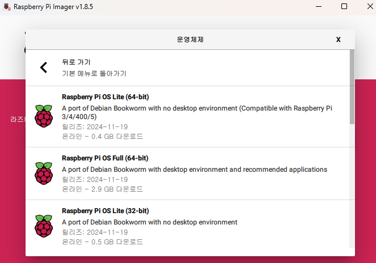Minimize the Raspberry Pi Imager window
Screen dimensions: 376x263
click(x=319, y=7)
